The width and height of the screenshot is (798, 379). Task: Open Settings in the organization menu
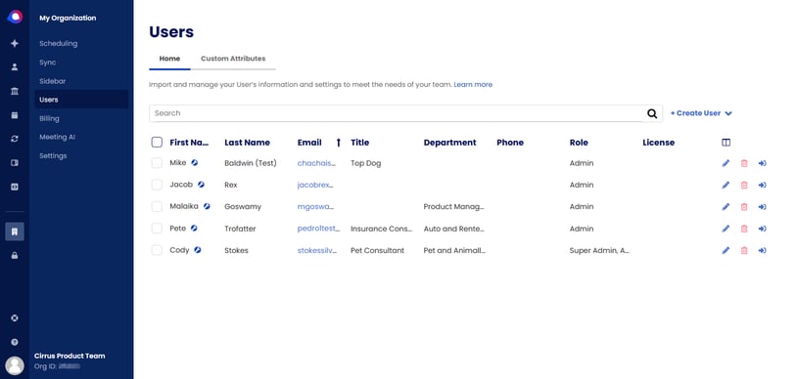click(53, 156)
